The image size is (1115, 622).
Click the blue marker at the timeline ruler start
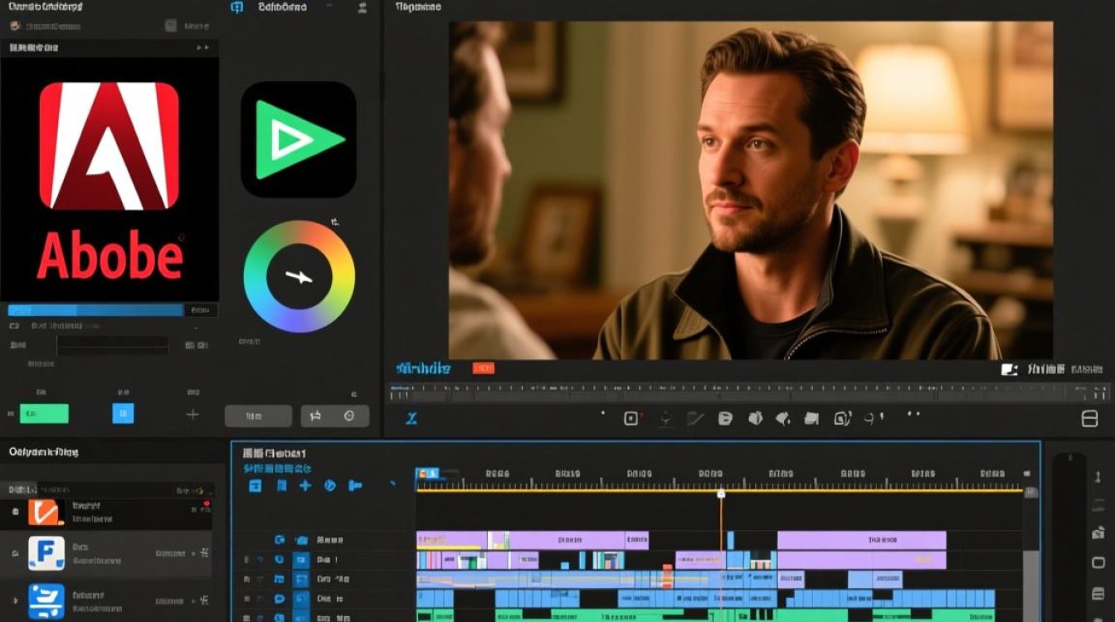[x=427, y=474]
